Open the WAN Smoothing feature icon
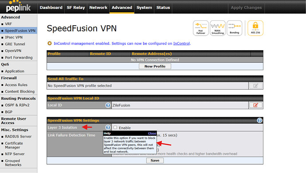Viewport: 306px width, 173px height. coord(218,28)
